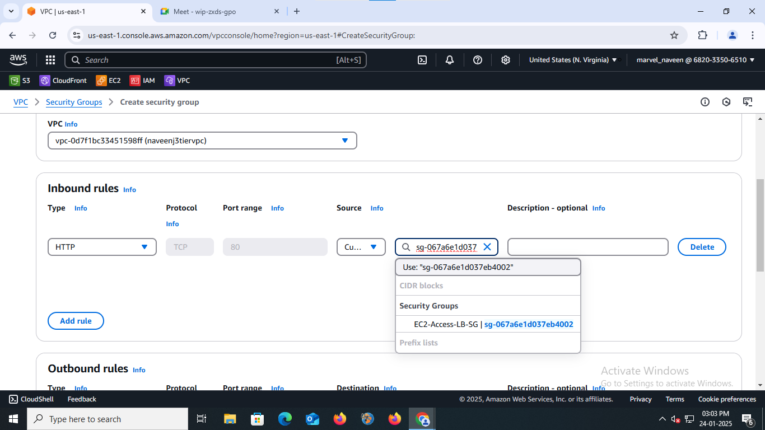The image size is (765, 430).
Task: Clear the source search field with X
Action: coord(487,247)
